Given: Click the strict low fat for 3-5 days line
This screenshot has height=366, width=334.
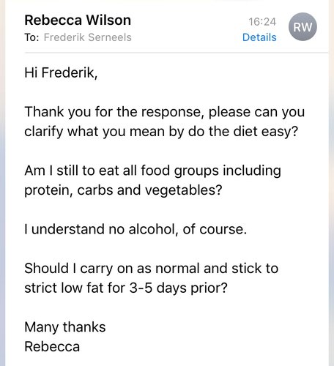Looking at the screenshot, I should (x=126, y=288).
